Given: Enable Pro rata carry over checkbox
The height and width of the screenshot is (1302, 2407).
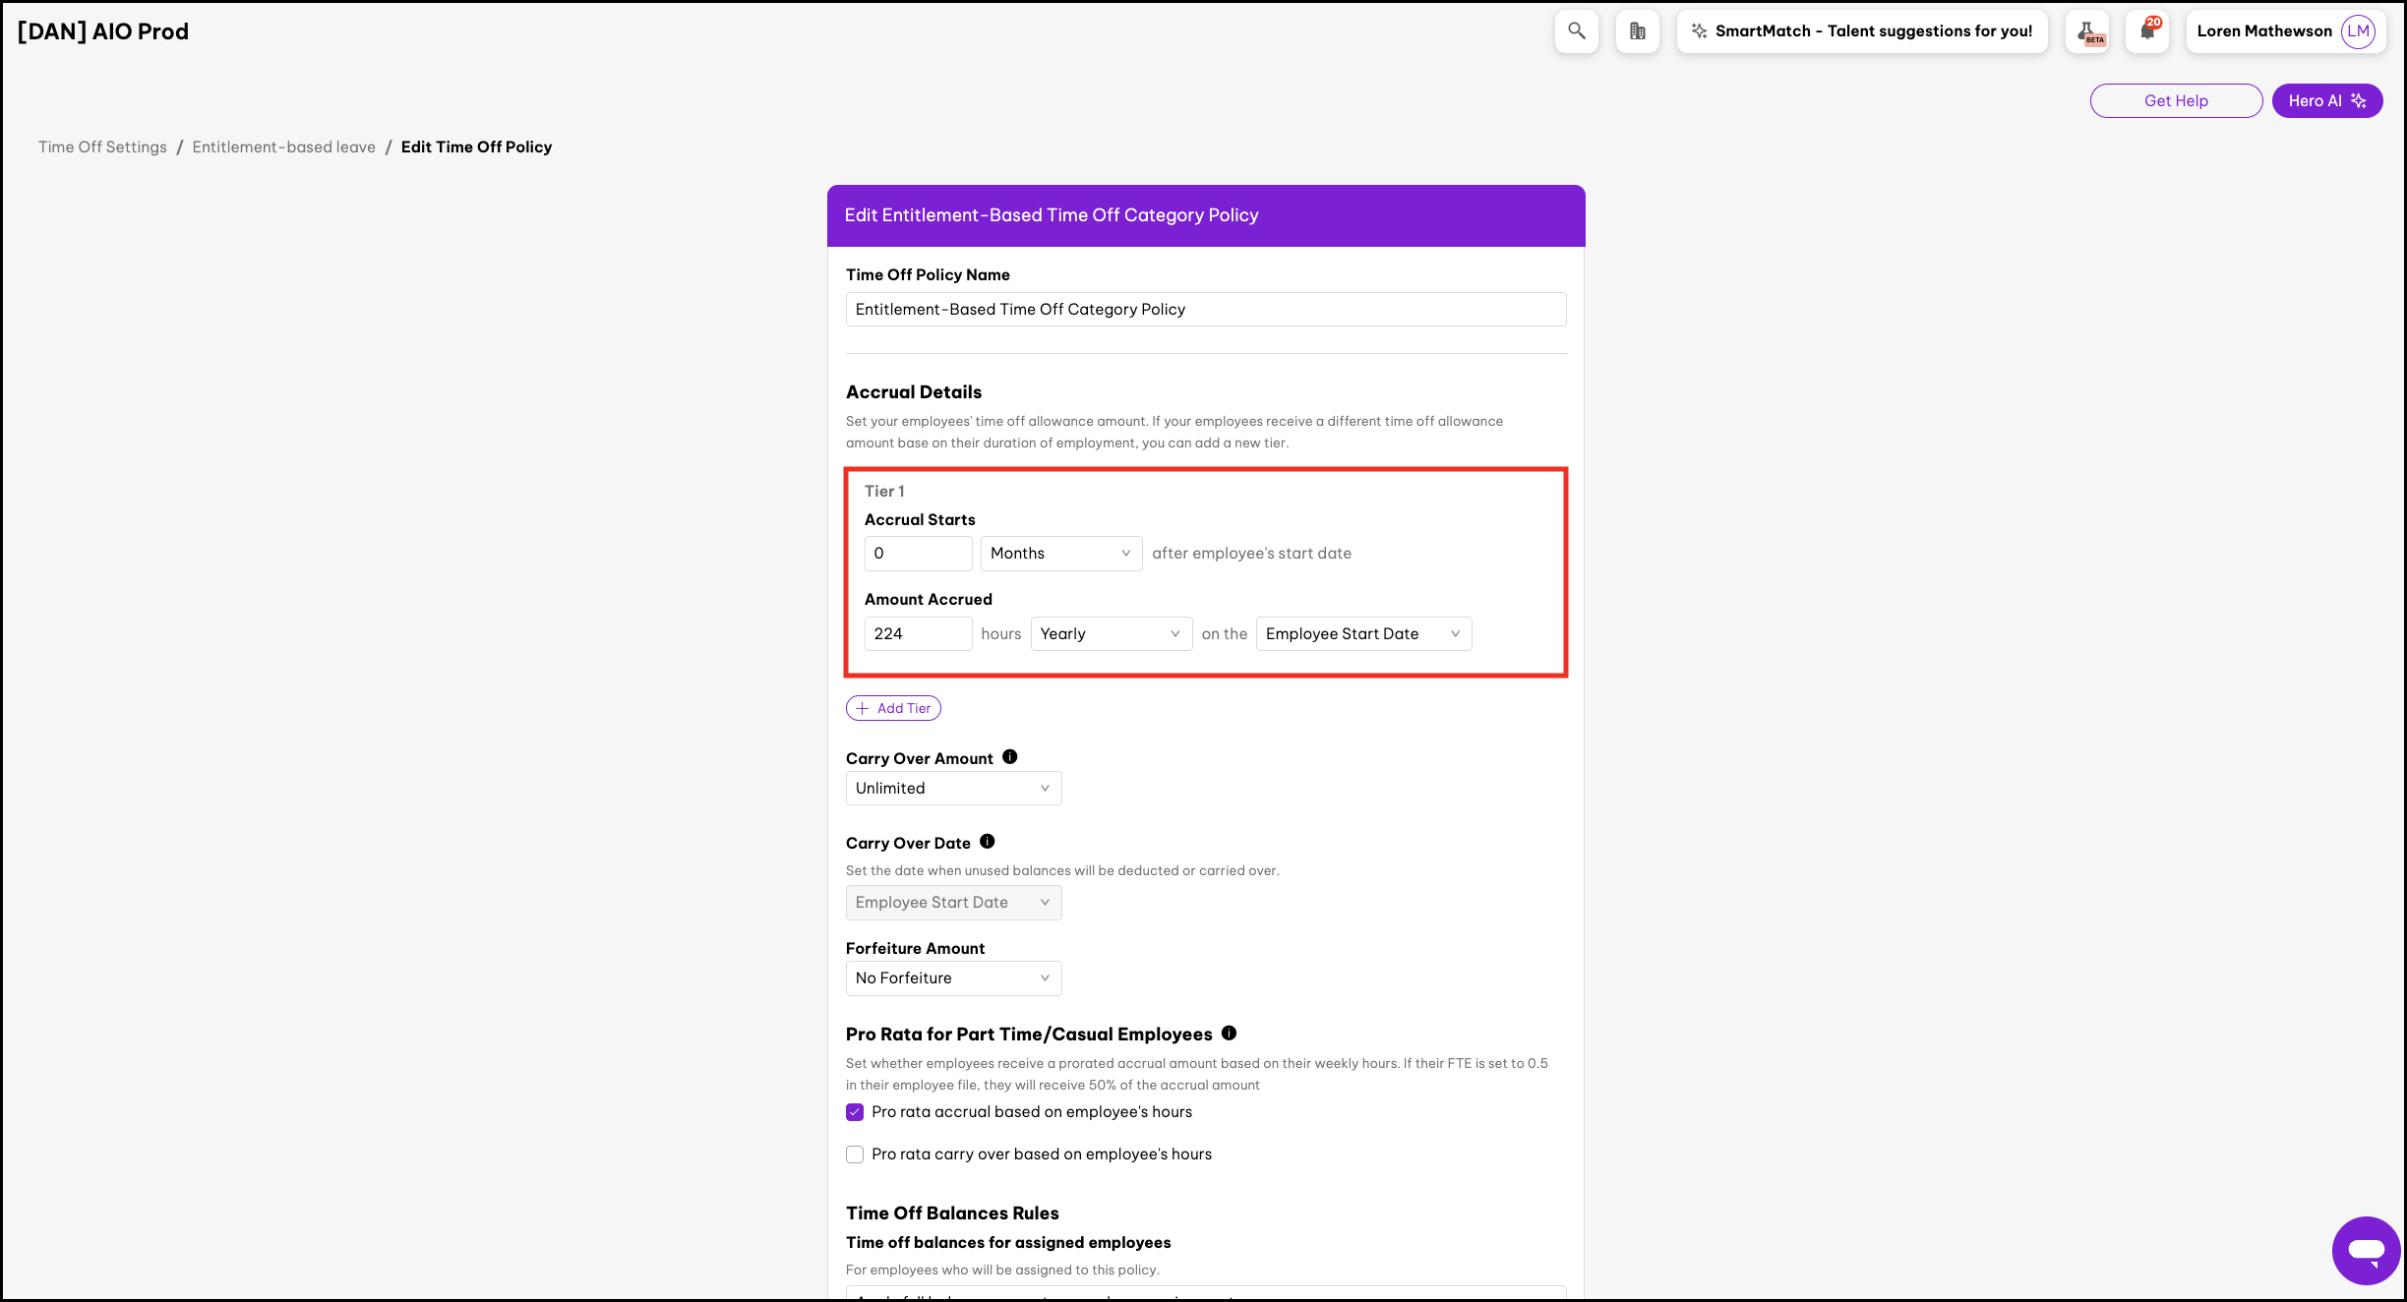Looking at the screenshot, I should coord(855,1154).
